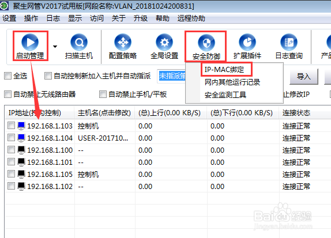The image size is (331, 238).
Task: Select the computer icon for 192.168.1.101
Action: click(21, 162)
